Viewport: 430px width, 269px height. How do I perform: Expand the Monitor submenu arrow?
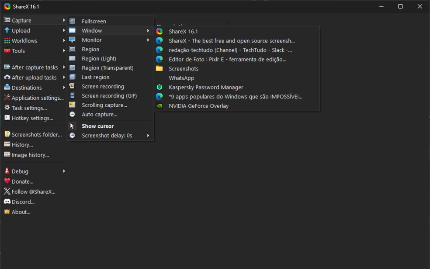pyautogui.click(x=148, y=40)
